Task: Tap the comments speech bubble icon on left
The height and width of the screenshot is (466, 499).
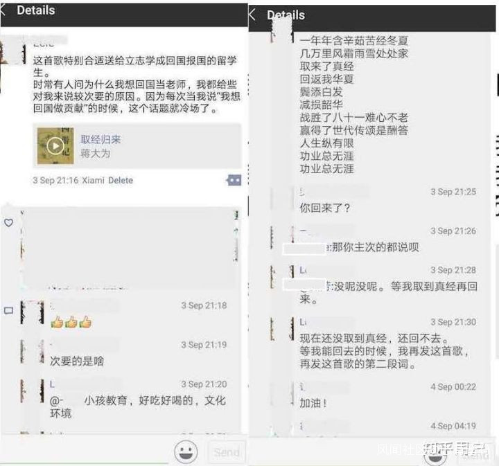Action: [x=8, y=311]
